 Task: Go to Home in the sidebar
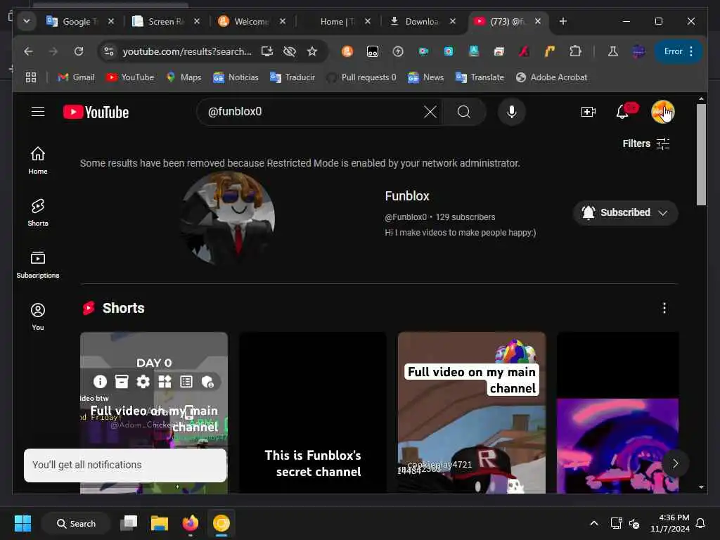pos(38,160)
